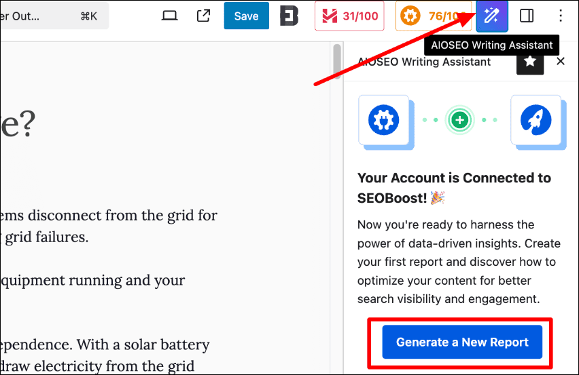Click the Save button
The height and width of the screenshot is (375, 579).
pyautogui.click(x=246, y=16)
